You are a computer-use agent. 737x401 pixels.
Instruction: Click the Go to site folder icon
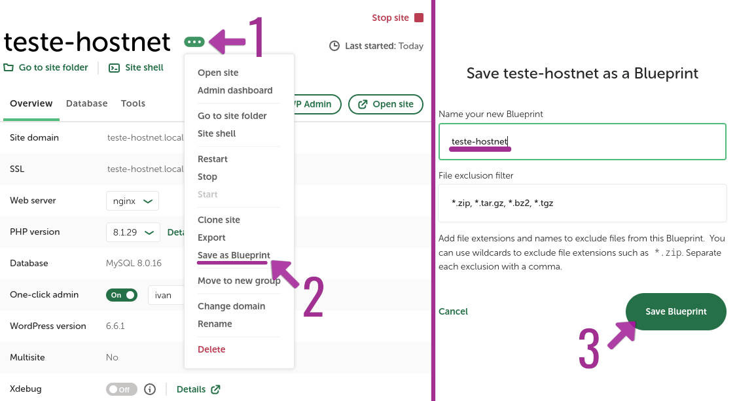coord(9,67)
